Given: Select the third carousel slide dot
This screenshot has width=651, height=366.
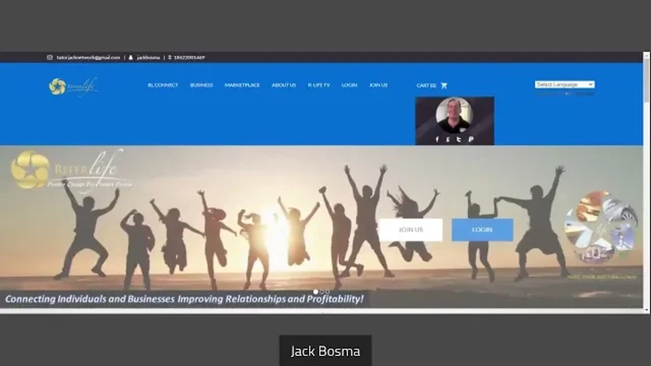Looking at the screenshot, I should 327,292.
